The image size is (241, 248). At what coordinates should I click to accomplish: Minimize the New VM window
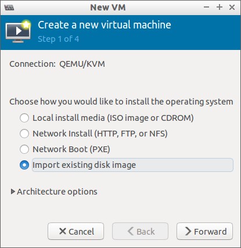click(x=207, y=8)
